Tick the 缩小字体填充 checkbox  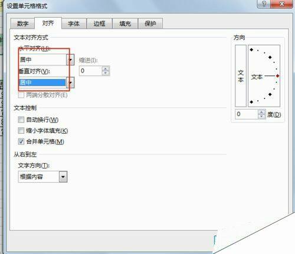click(x=21, y=131)
